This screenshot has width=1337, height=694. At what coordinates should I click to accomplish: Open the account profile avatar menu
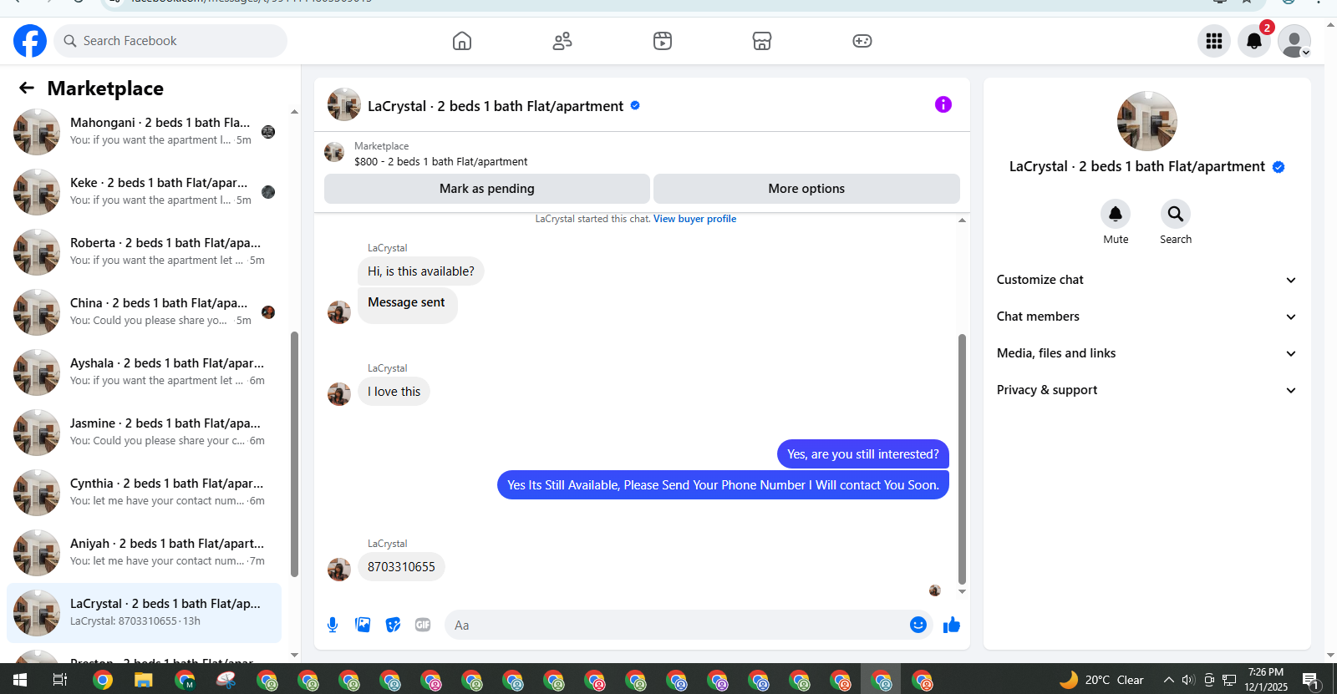coord(1294,41)
